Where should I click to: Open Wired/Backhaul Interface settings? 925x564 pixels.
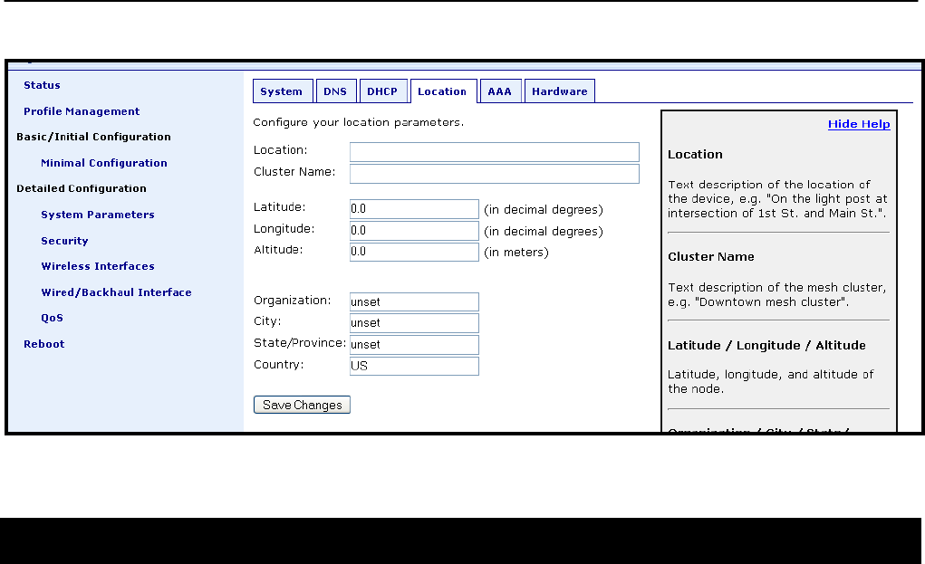coord(116,292)
